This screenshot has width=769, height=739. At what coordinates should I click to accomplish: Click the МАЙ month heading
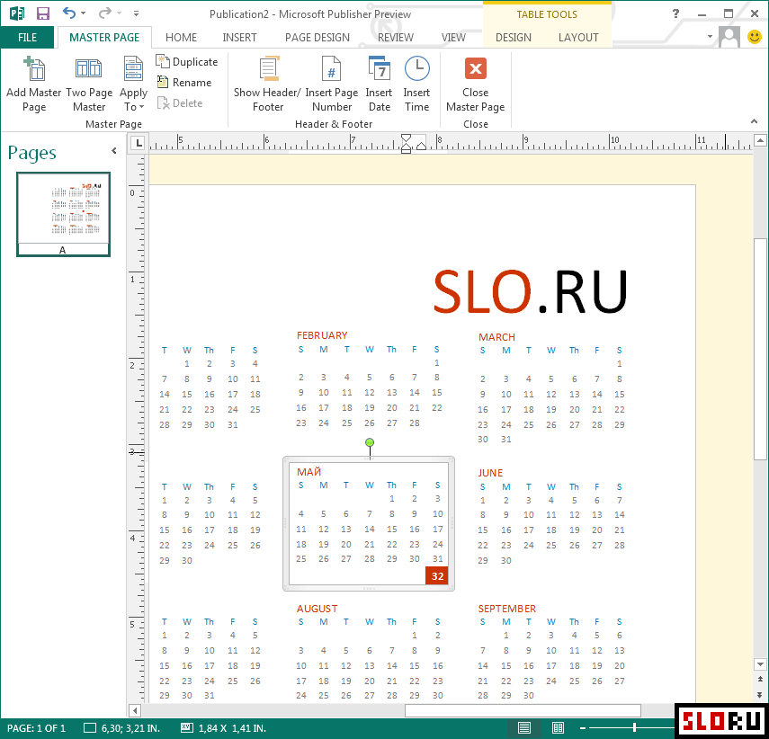(309, 472)
